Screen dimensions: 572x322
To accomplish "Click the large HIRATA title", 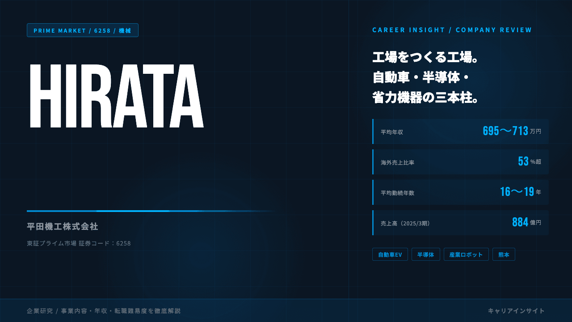I will (x=117, y=96).
